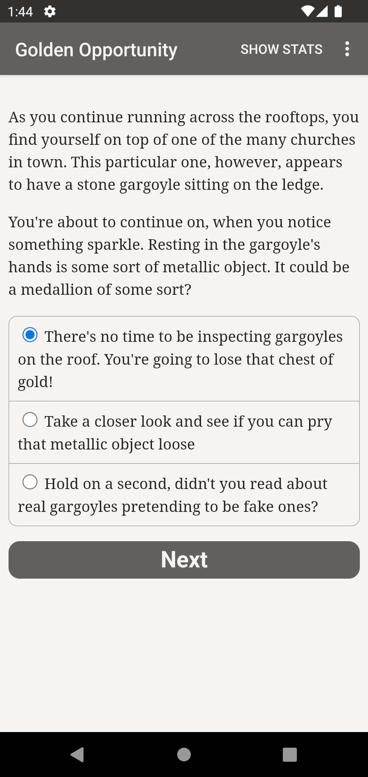
Task: Tap 'real gargoyles pretending to be fake ones' text
Action: pos(168,507)
